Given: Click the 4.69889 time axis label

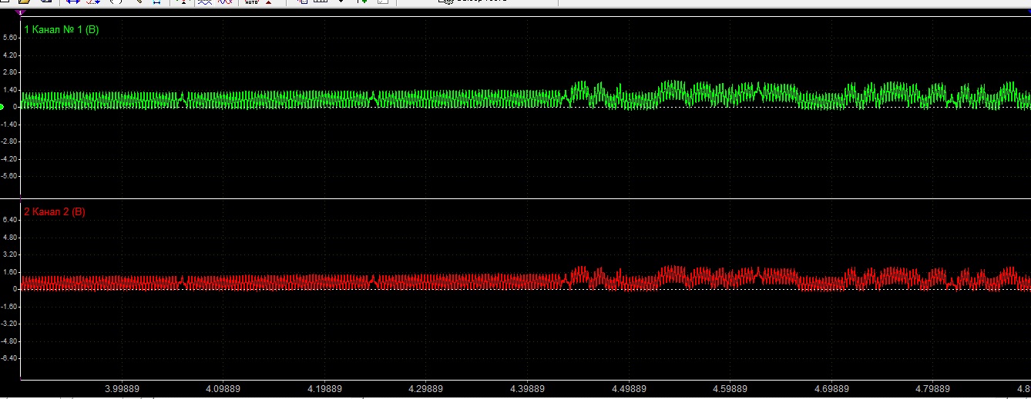Looking at the screenshot, I should click(831, 389).
